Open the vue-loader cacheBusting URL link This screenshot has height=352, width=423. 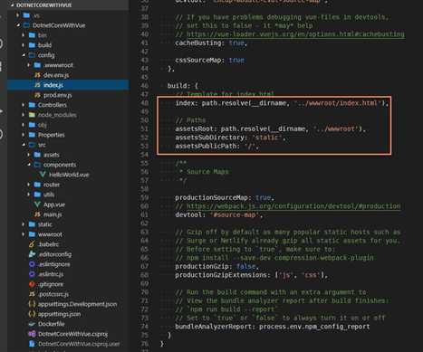pyautogui.click(x=295, y=34)
